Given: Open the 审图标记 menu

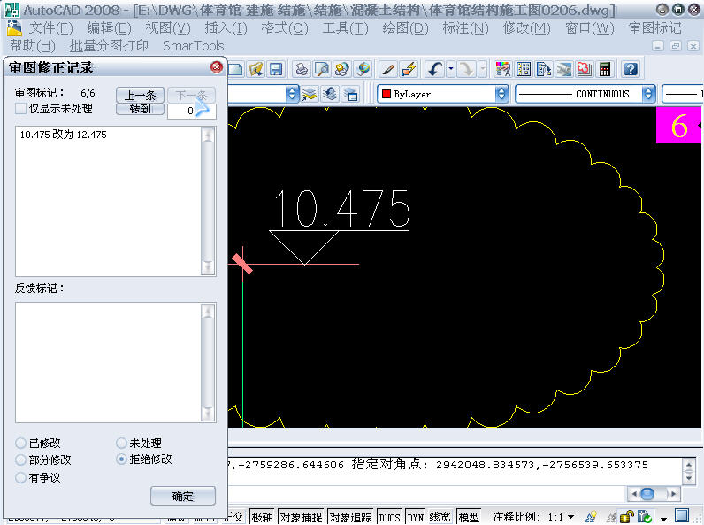Looking at the screenshot, I should point(655,28).
